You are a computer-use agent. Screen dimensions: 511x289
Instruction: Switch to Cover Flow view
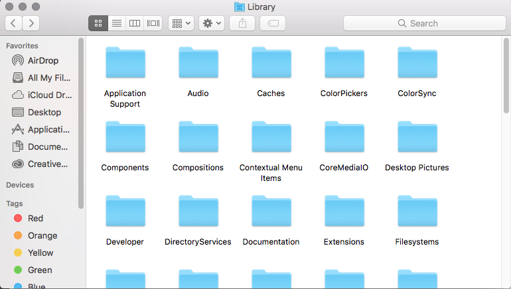click(x=153, y=23)
